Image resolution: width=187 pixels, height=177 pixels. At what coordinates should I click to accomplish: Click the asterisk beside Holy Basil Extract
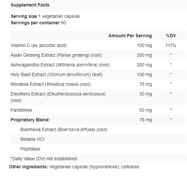tap(171, 74)
